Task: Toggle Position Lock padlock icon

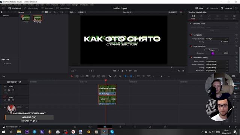Action: (x=120, y=76)
